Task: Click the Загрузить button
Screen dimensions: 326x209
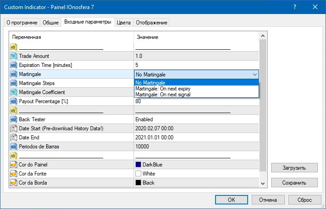Action: click(294, 167)
